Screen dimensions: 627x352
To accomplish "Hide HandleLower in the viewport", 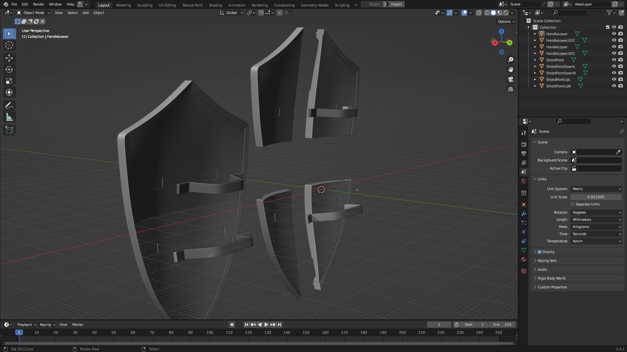I will 614,34.
